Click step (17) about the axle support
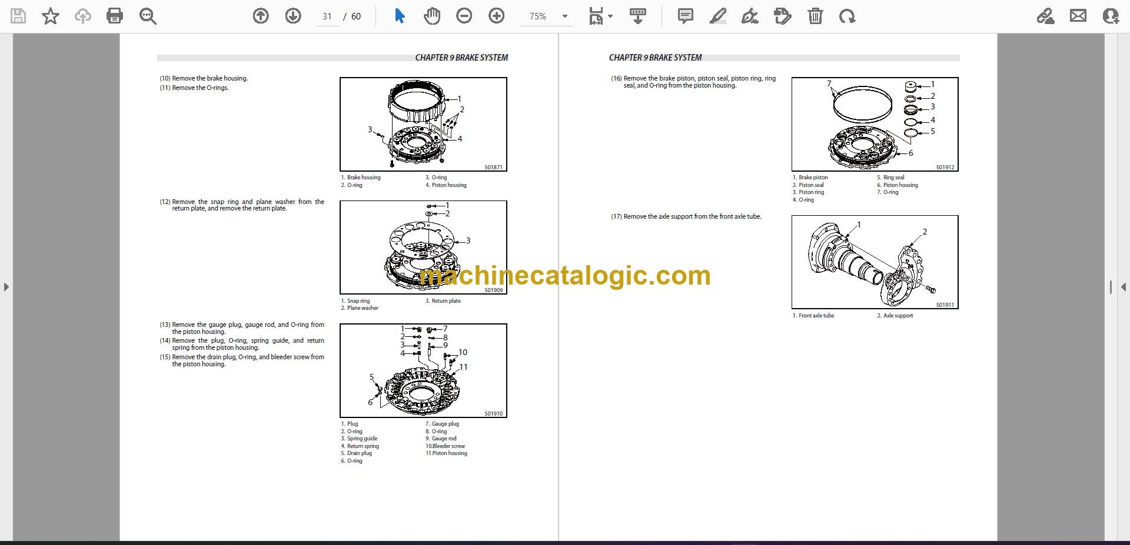Viewport: 1130px width, 545px height. [686, 216]
